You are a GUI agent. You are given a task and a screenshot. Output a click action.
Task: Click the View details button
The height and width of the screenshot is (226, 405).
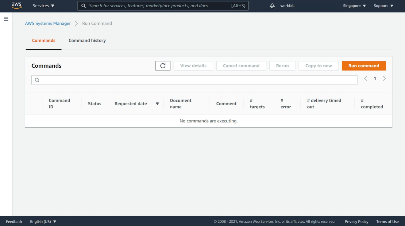(x=193, y=66)
